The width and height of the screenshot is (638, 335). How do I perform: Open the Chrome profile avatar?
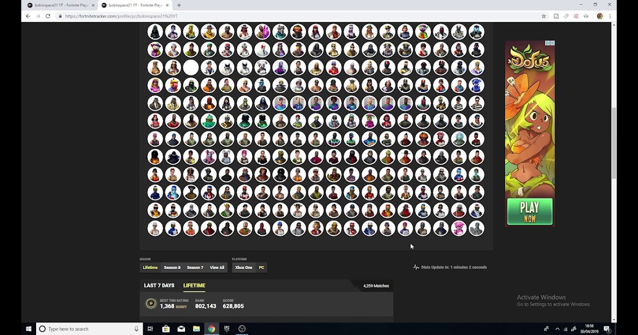600,16
